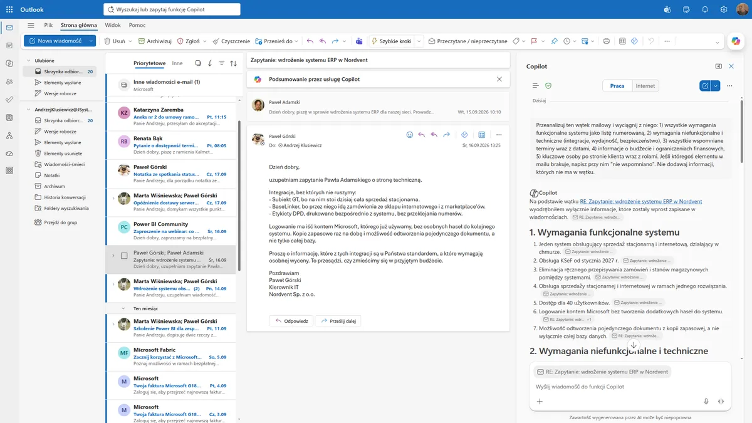Click Copilot scroll-down arrow button
Screen dimensions: 752x423
(x=634, y=345)
